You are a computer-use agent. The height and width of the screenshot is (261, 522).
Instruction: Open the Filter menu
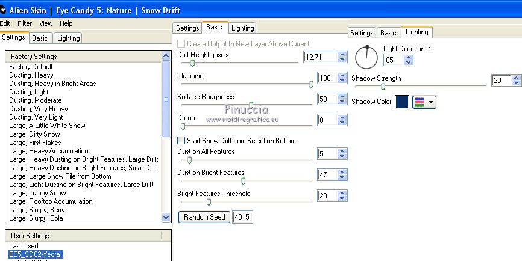(25, 23)
